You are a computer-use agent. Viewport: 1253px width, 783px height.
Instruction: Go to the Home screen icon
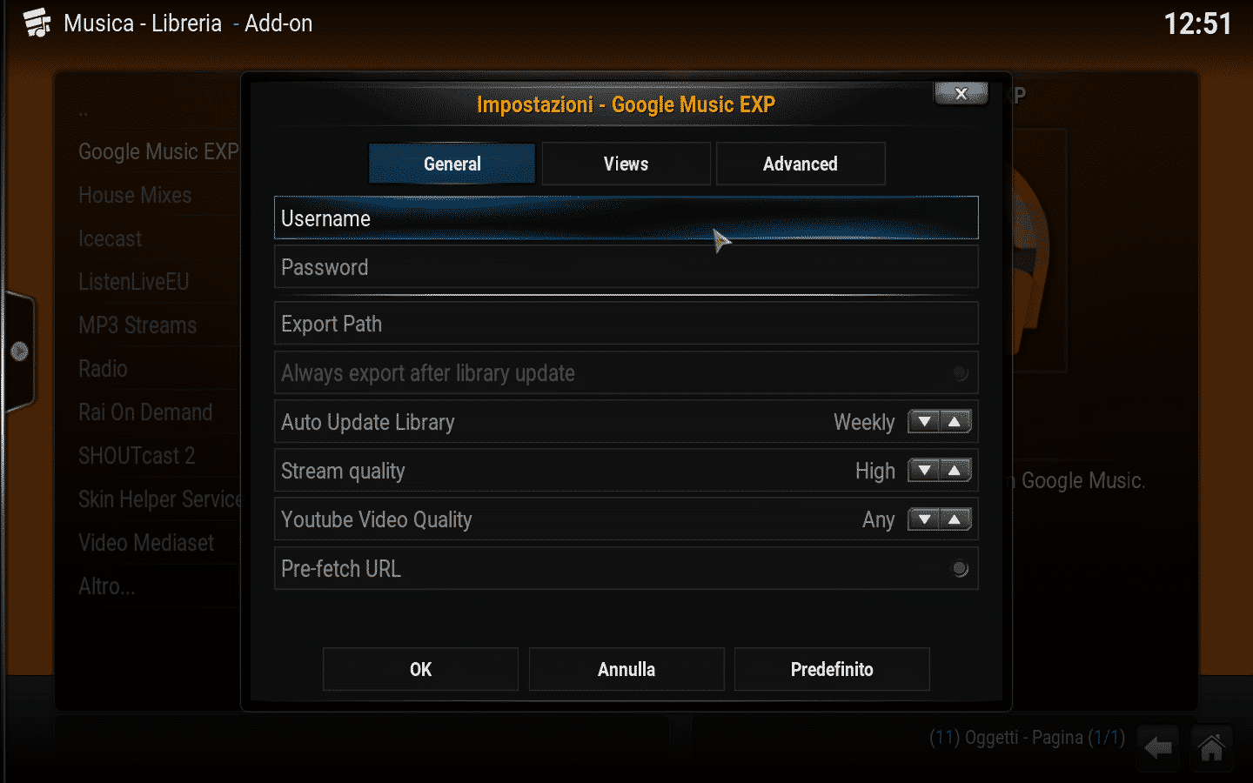click(x=1211, y=746)
